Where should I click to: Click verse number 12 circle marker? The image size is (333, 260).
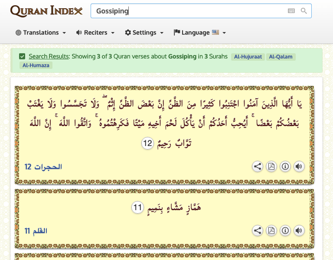pyautogui.click(x=147, y=143)
